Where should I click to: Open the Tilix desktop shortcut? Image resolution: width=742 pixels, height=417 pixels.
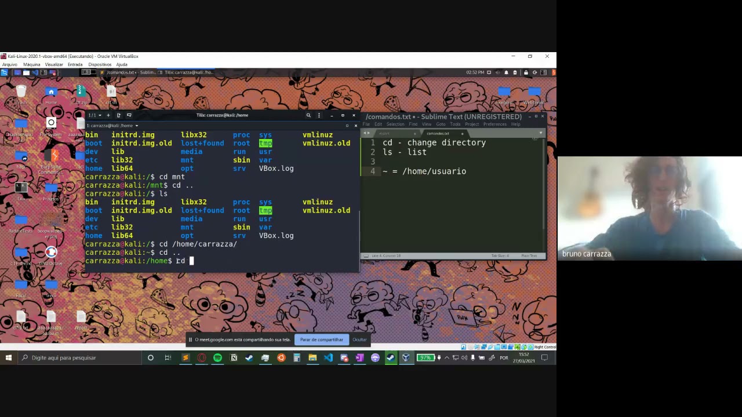pos(21,191)
